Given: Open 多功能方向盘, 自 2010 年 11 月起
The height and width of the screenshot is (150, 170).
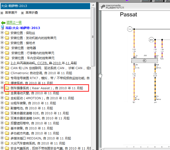Looking at the screenshot, I should [x=35, y=133].
